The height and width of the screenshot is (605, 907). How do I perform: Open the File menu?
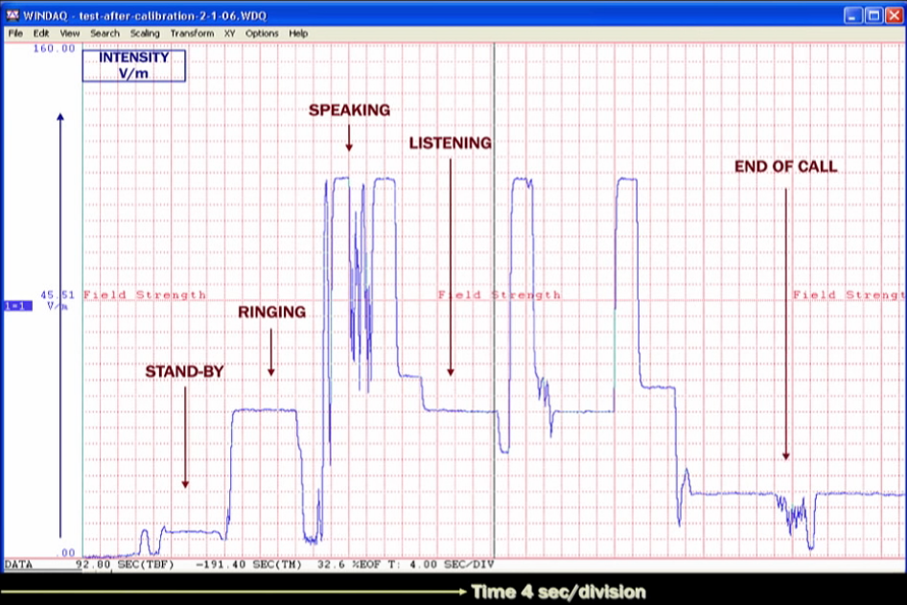(15, 34)
